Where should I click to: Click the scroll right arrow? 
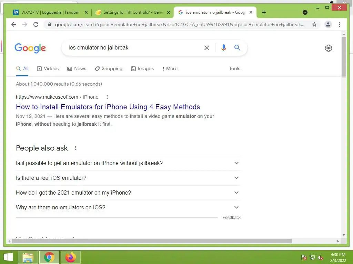(338, 241)
